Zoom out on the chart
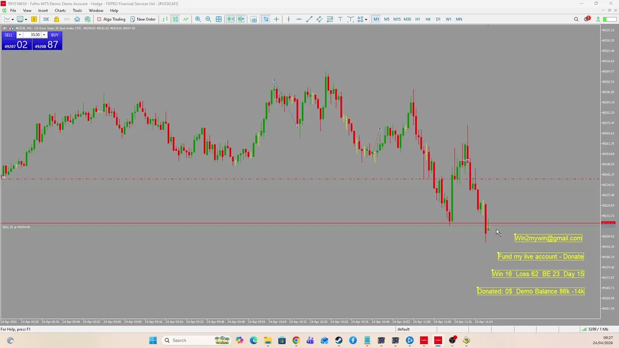This screenshot has height=348, width=619. [208, 19]
